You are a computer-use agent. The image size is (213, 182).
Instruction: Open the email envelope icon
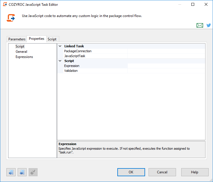pos(200,25)
